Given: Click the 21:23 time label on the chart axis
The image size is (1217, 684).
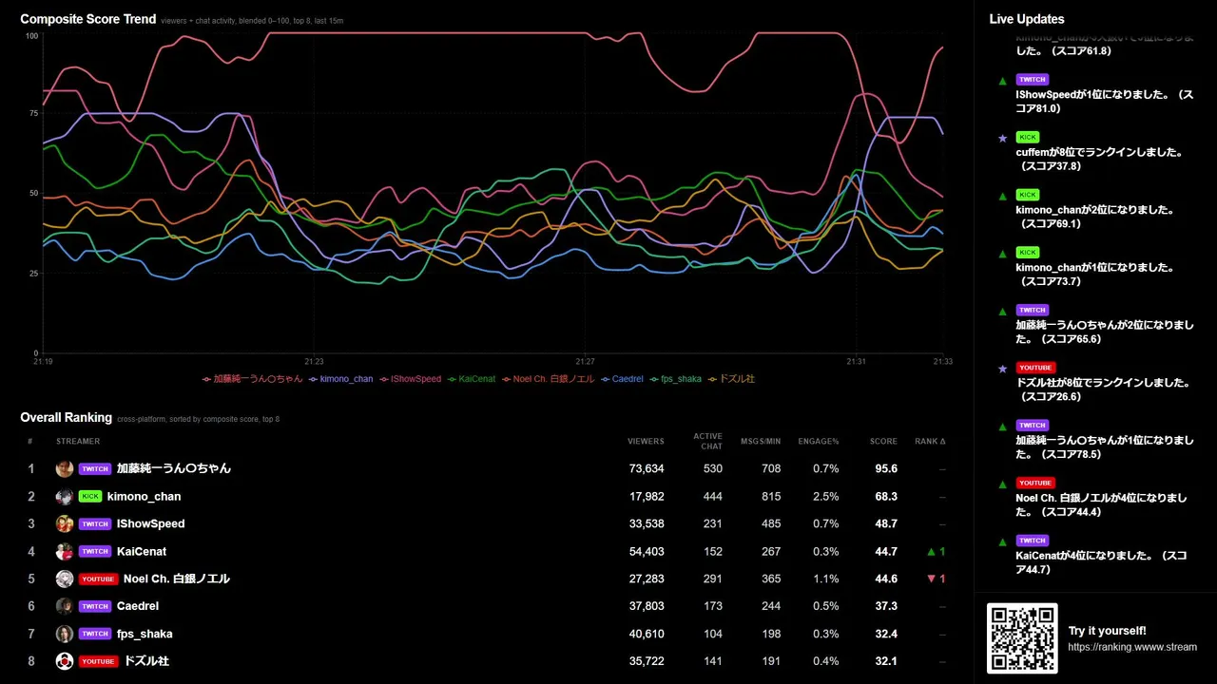Looking at the screenshot, I should click(x=314, y=362).
